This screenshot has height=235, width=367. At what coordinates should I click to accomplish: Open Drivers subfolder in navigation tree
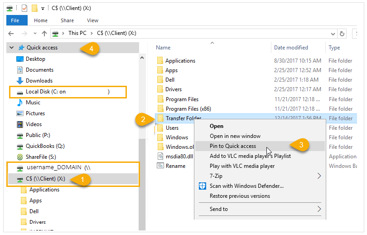pyautogui.click(x=38, y=222)
